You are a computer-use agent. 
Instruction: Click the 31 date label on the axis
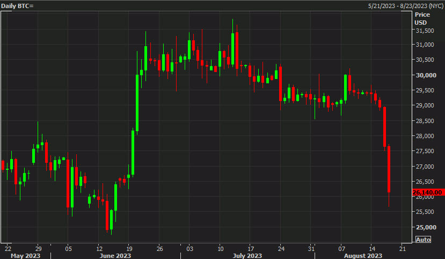coord(311,249)
